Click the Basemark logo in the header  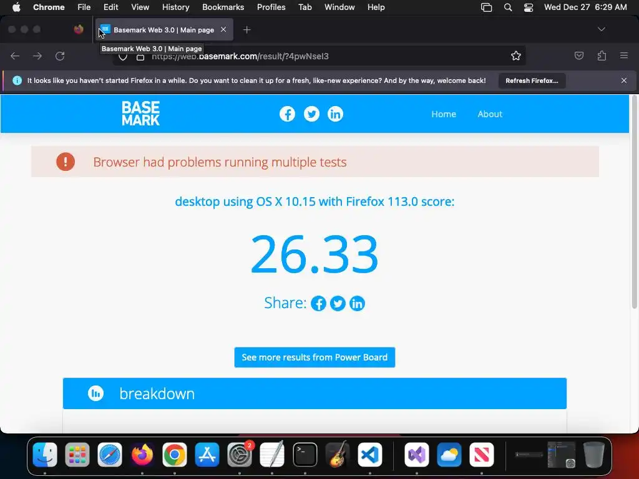140,114
